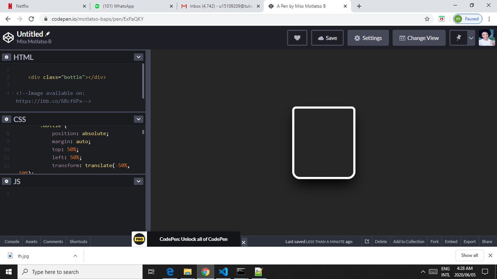Click the PRO badge icon
The height and width of the screenshot is (279, 497).
click(x=140, y=239)
